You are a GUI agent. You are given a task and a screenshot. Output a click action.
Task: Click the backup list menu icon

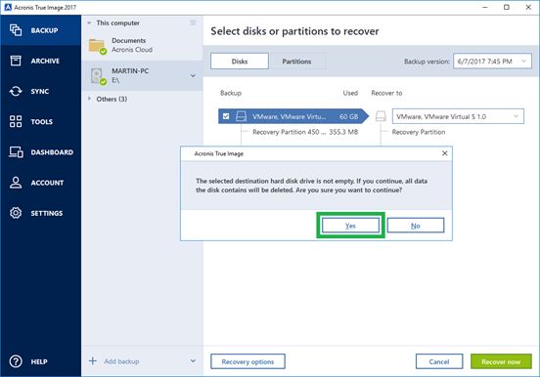click(x=193, y=22)
